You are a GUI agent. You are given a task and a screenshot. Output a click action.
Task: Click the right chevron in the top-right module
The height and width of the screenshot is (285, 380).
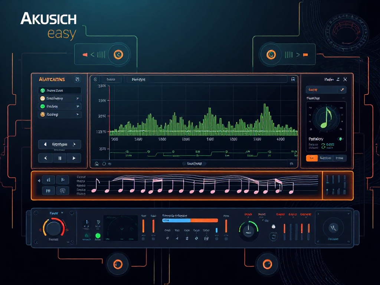[298, 55]
